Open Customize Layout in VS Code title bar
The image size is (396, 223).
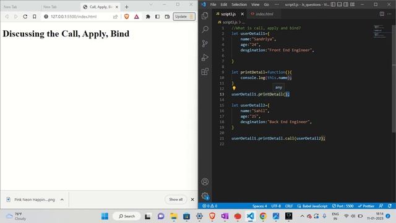pos(352,4)
